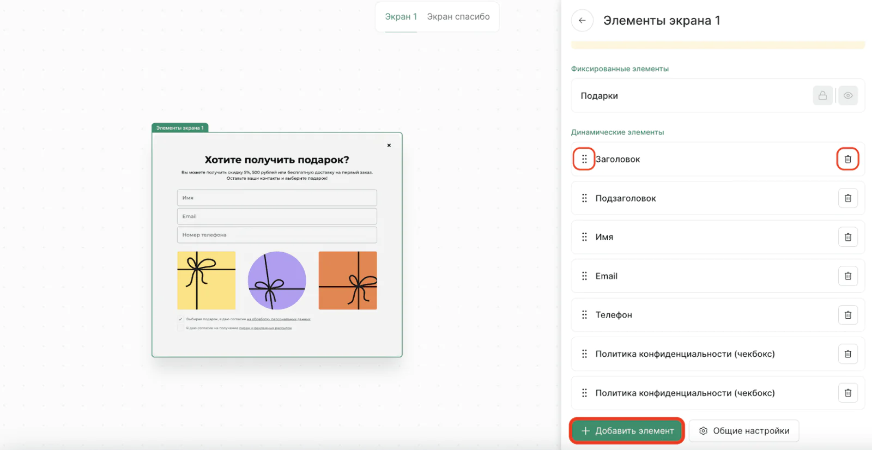
Task: Click the Номер телефона field in the preview
Action: (x=277, y=235)
